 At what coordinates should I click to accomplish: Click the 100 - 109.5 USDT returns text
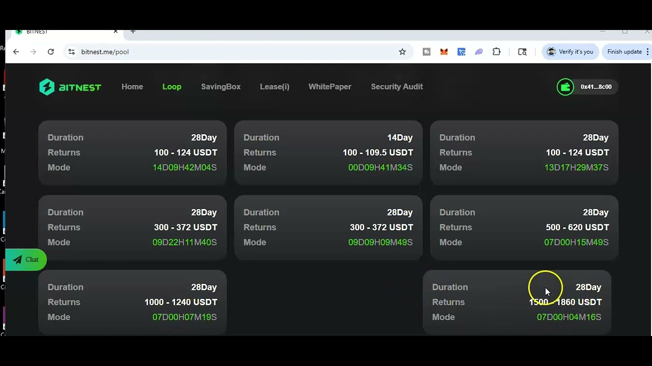click(x=378, y=152)
